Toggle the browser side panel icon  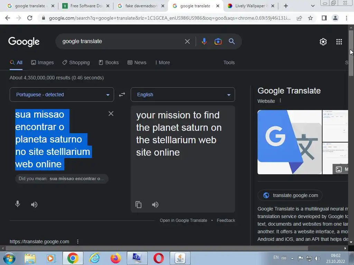pyautogui.click(x=324, y=18)
